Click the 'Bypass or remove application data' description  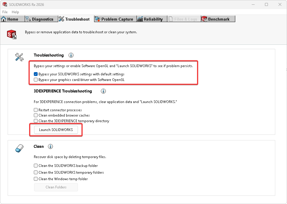[x=81, y=32]
